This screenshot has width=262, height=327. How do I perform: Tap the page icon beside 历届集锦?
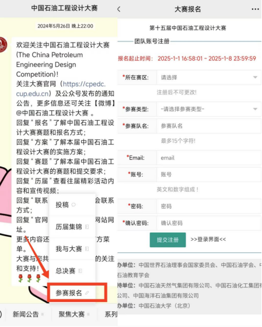click(x=87, y=227)
